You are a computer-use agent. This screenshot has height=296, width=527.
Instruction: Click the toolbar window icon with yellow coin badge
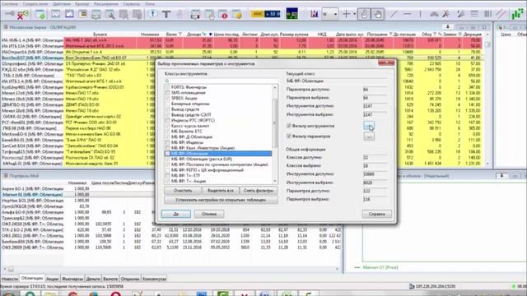pyautogui.click(x=237, y=15)
